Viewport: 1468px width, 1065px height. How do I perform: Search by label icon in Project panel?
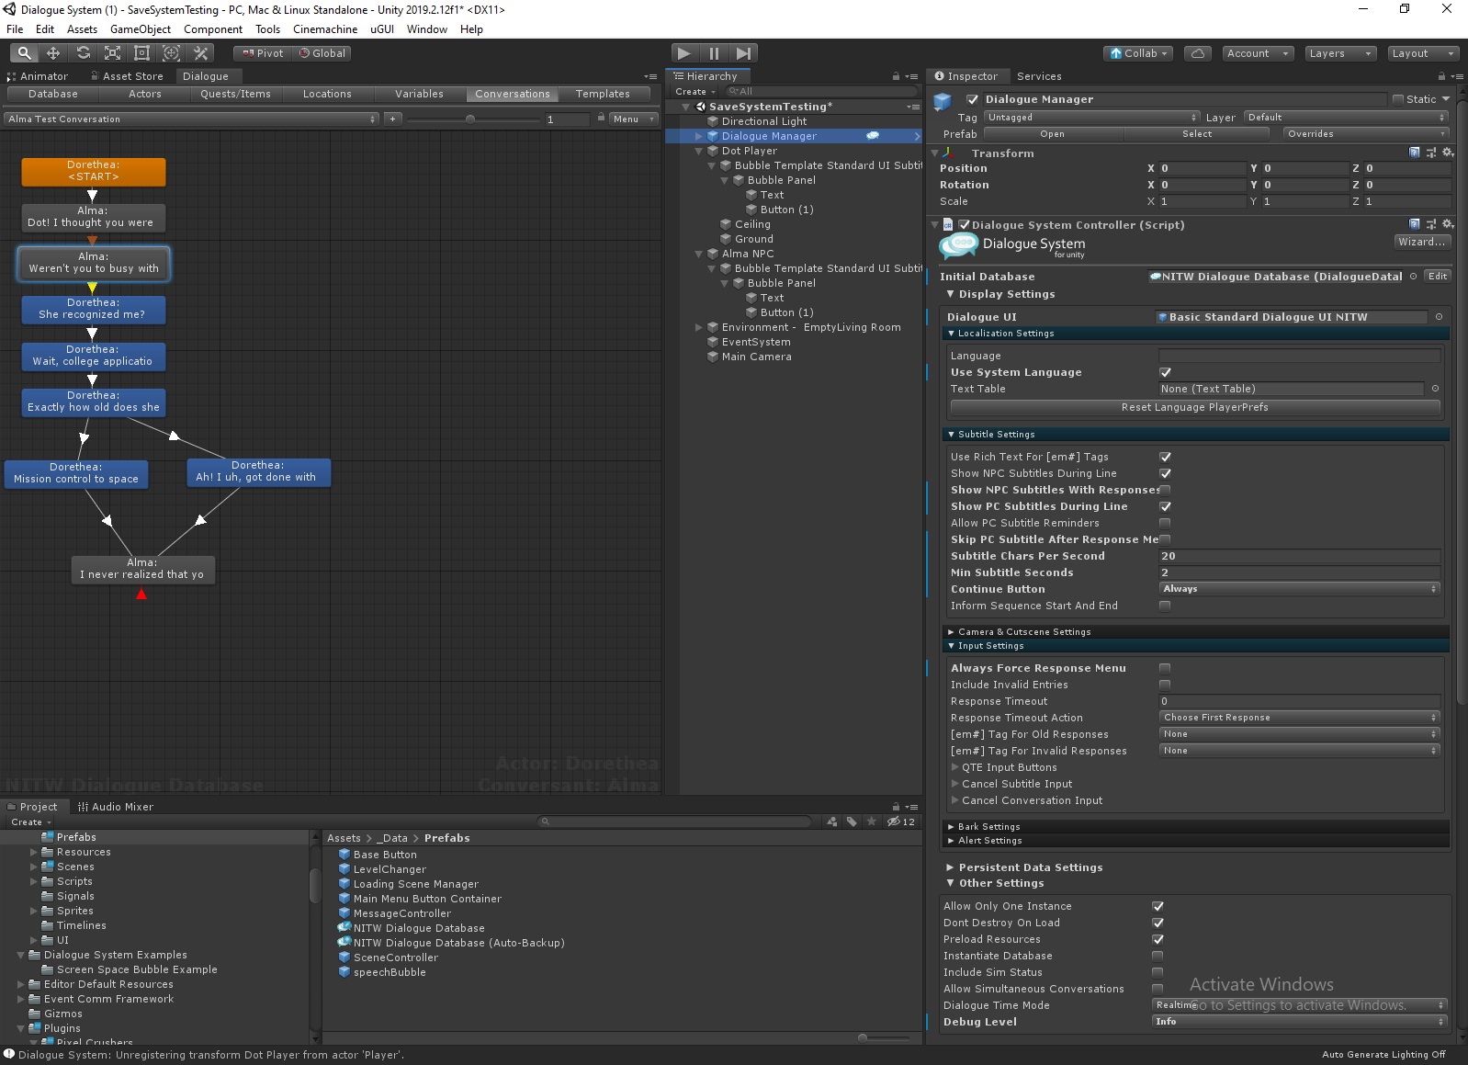pyautogui.click(x=852, y=821)
